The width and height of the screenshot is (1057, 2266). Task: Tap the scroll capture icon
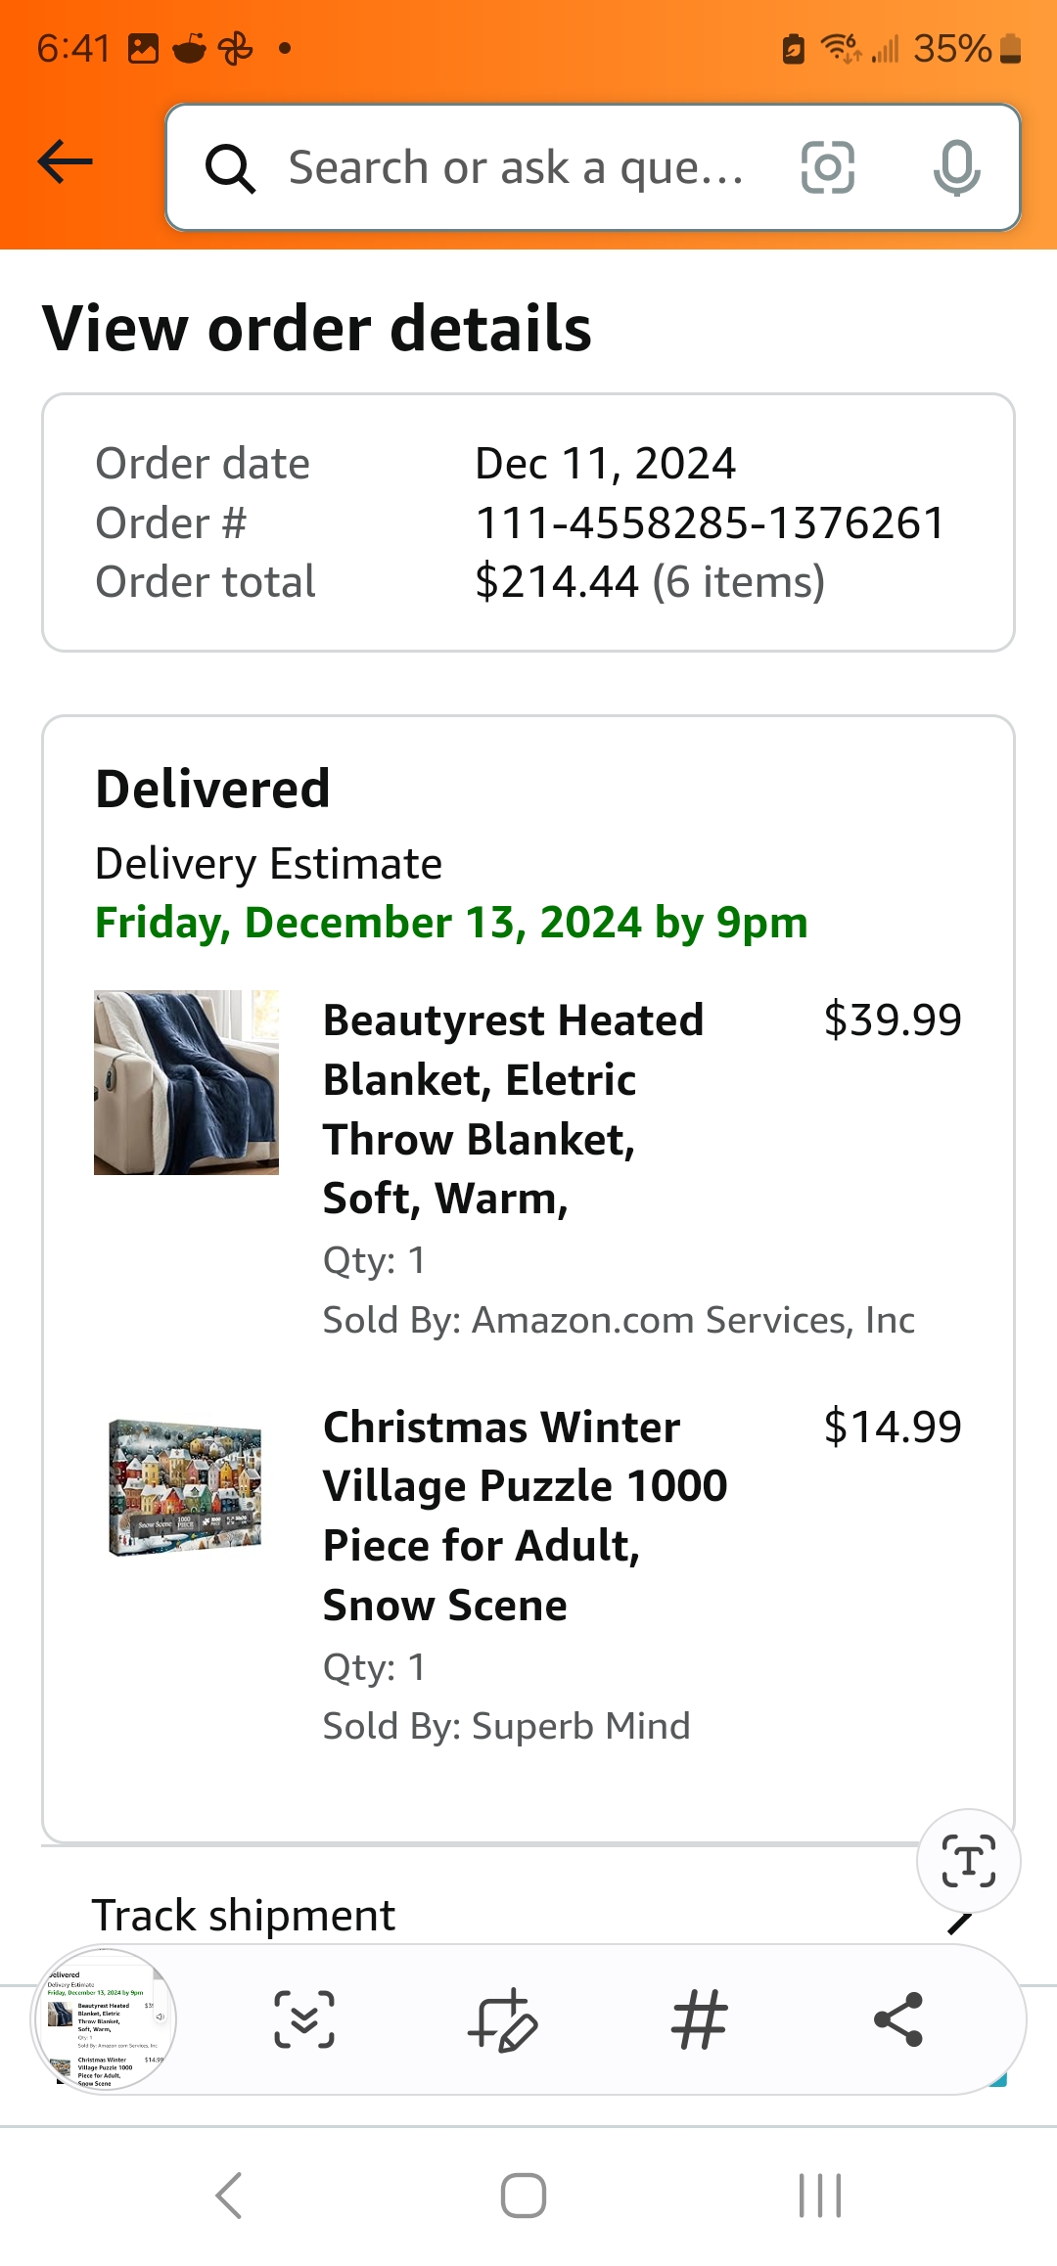[304, 2019]
